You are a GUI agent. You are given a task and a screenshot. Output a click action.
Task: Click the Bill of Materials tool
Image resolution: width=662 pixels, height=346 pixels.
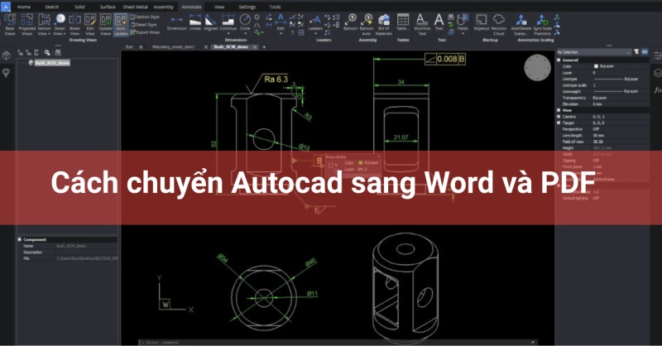pos(384,25)
